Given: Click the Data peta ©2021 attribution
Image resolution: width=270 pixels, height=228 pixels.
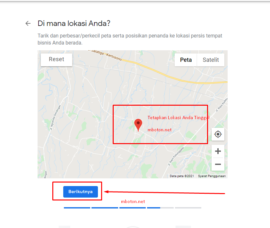Looking at the screenshot, I should coord(182,176).
